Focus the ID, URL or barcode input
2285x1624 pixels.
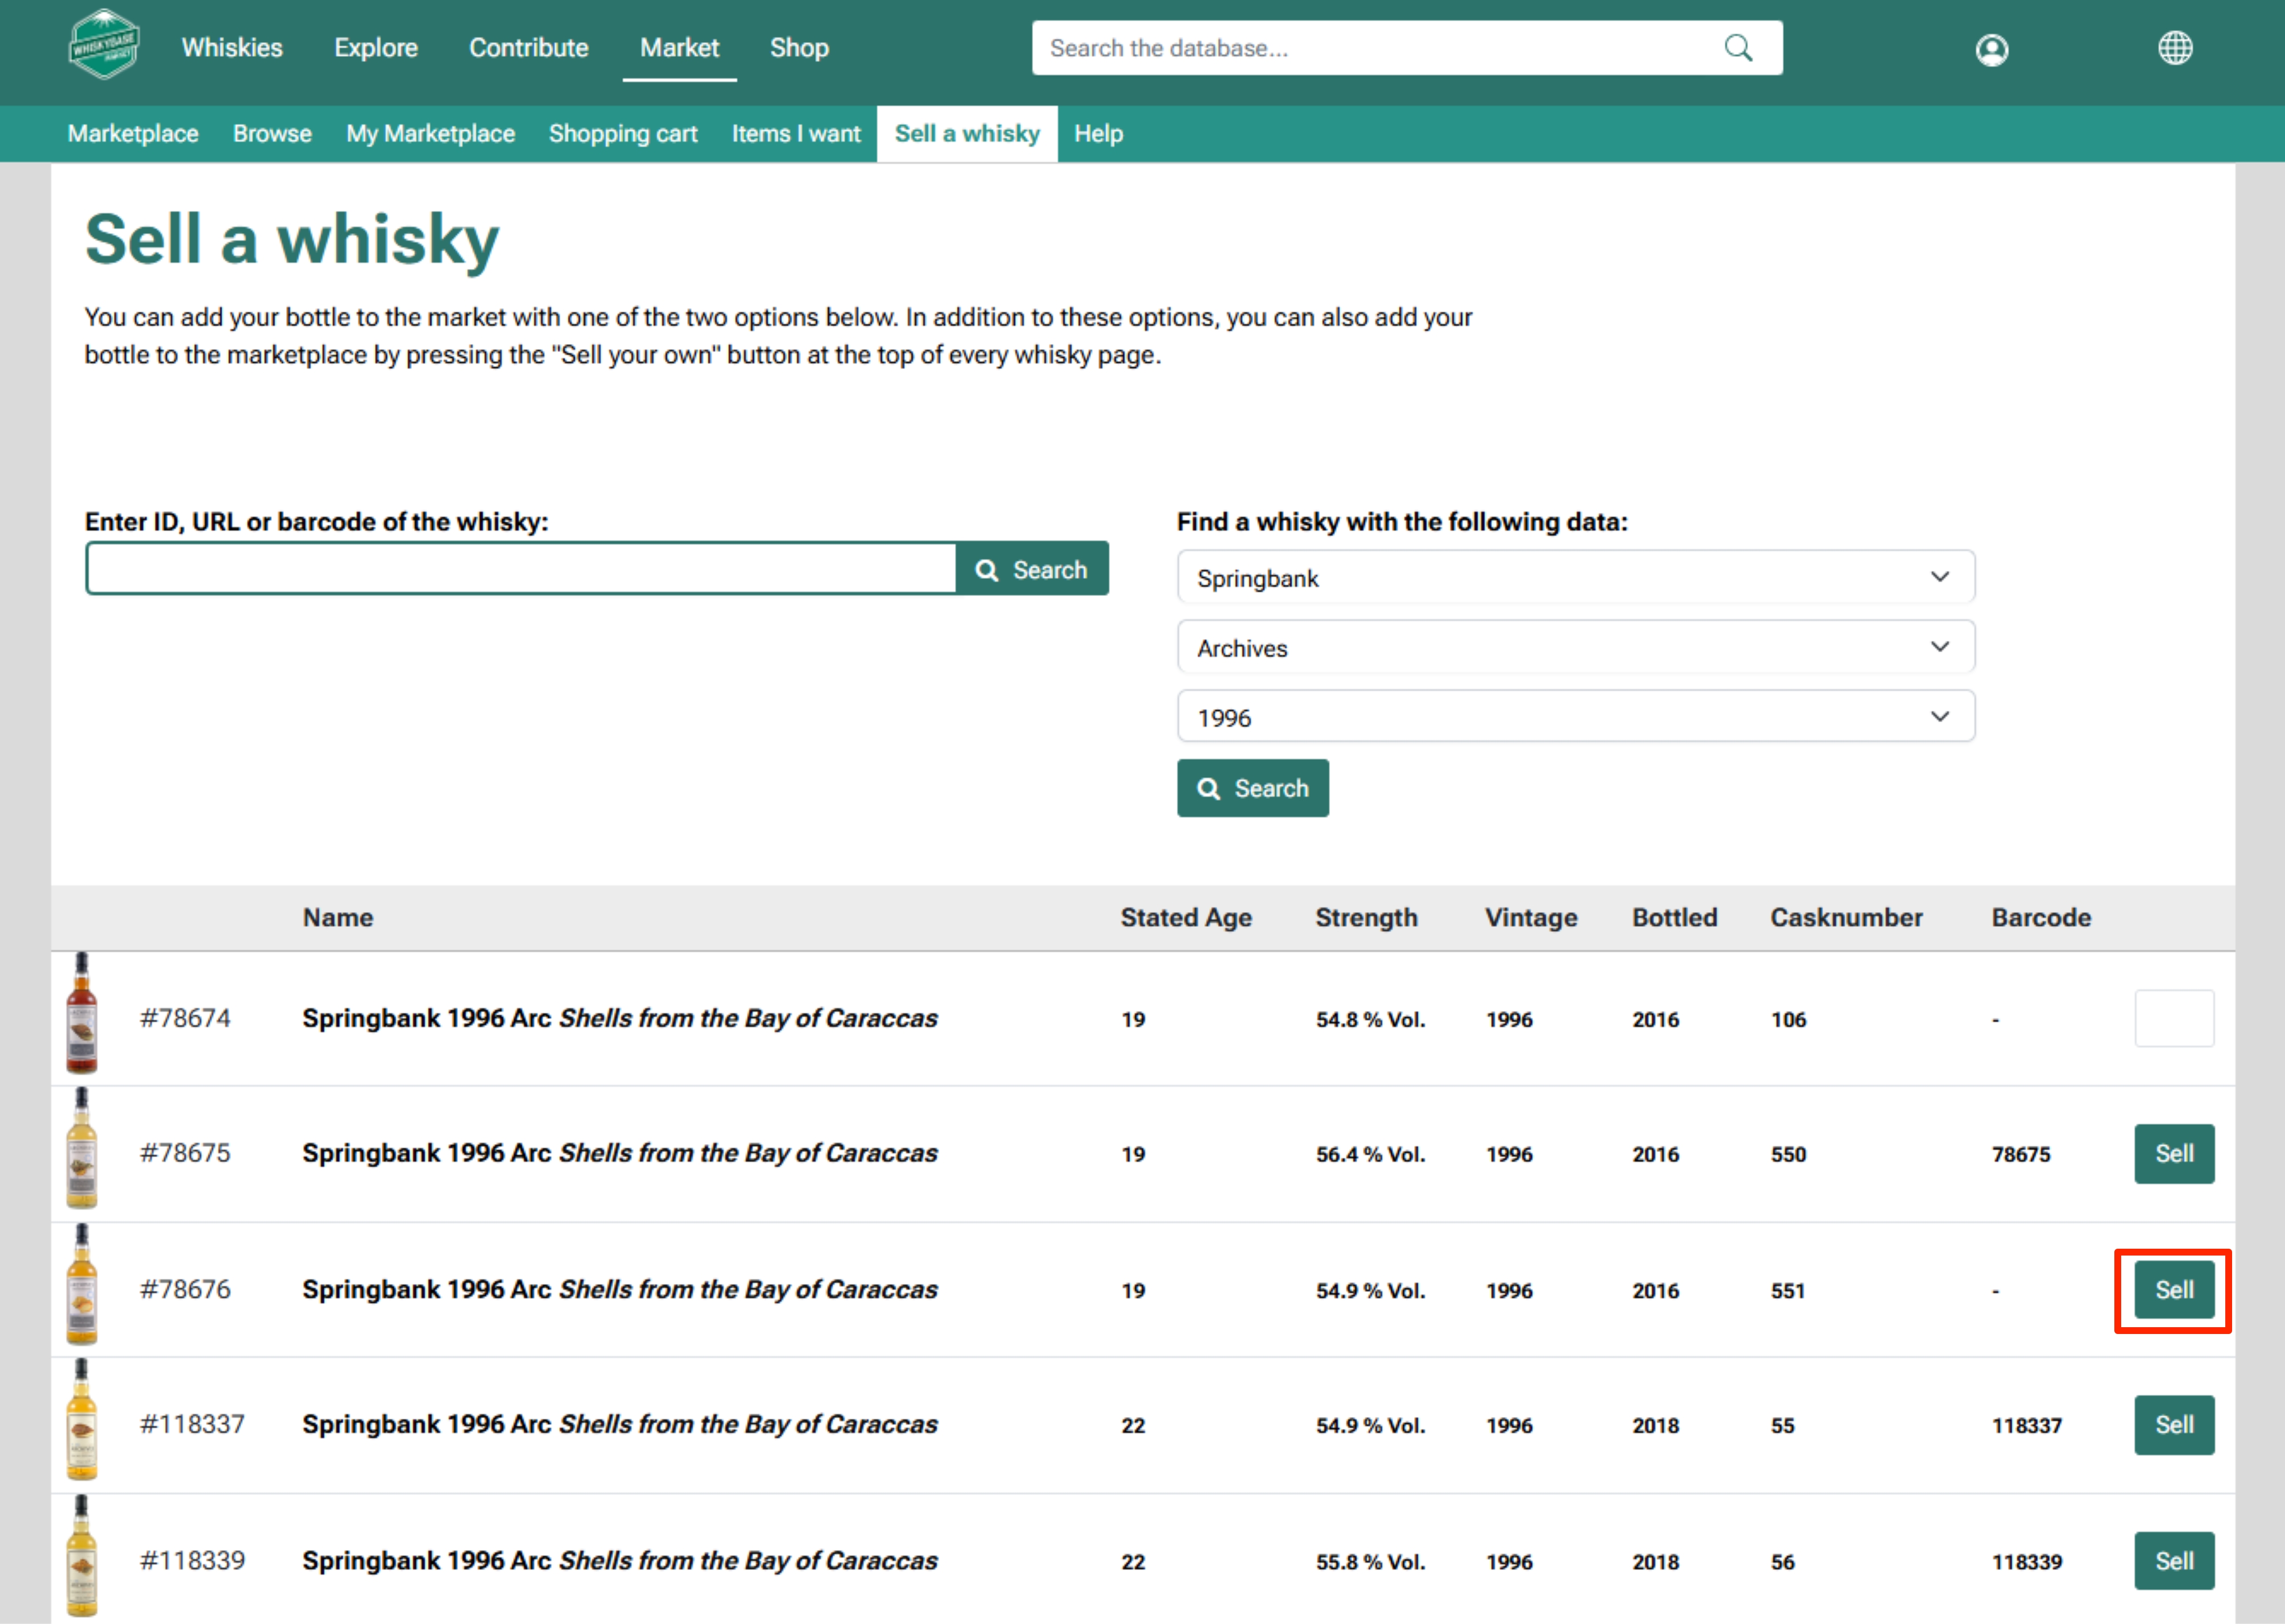tap(520, 569)
